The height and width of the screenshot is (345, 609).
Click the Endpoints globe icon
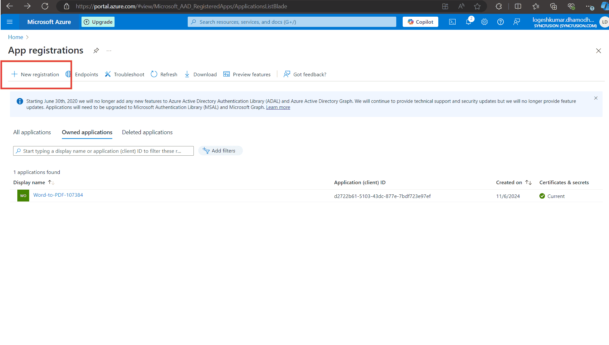coord(68,74)
